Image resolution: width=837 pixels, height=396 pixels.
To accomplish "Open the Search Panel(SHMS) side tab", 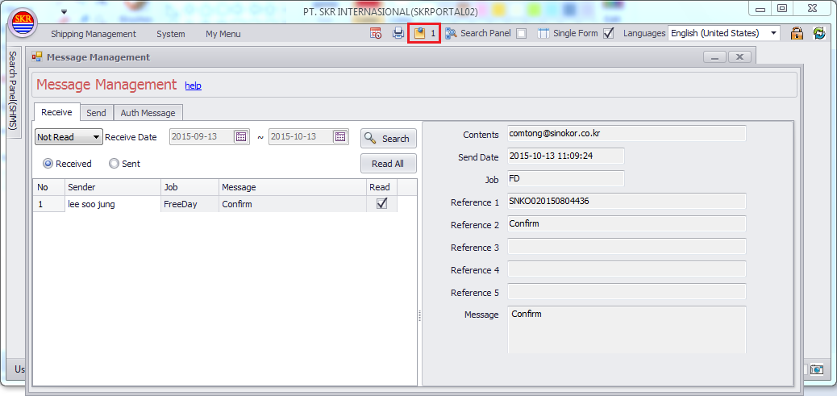I will 14,91.
